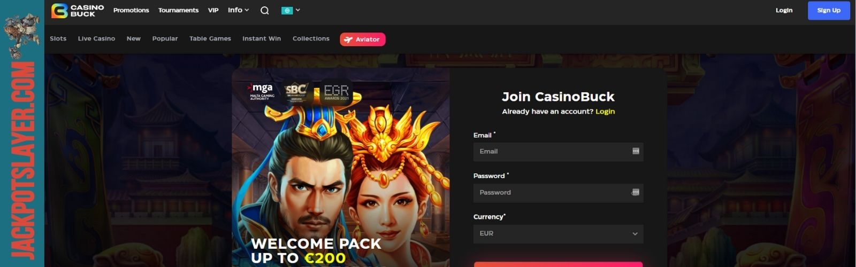Click the Jackpotslayer.com side banner

click(x=22, y=133)
